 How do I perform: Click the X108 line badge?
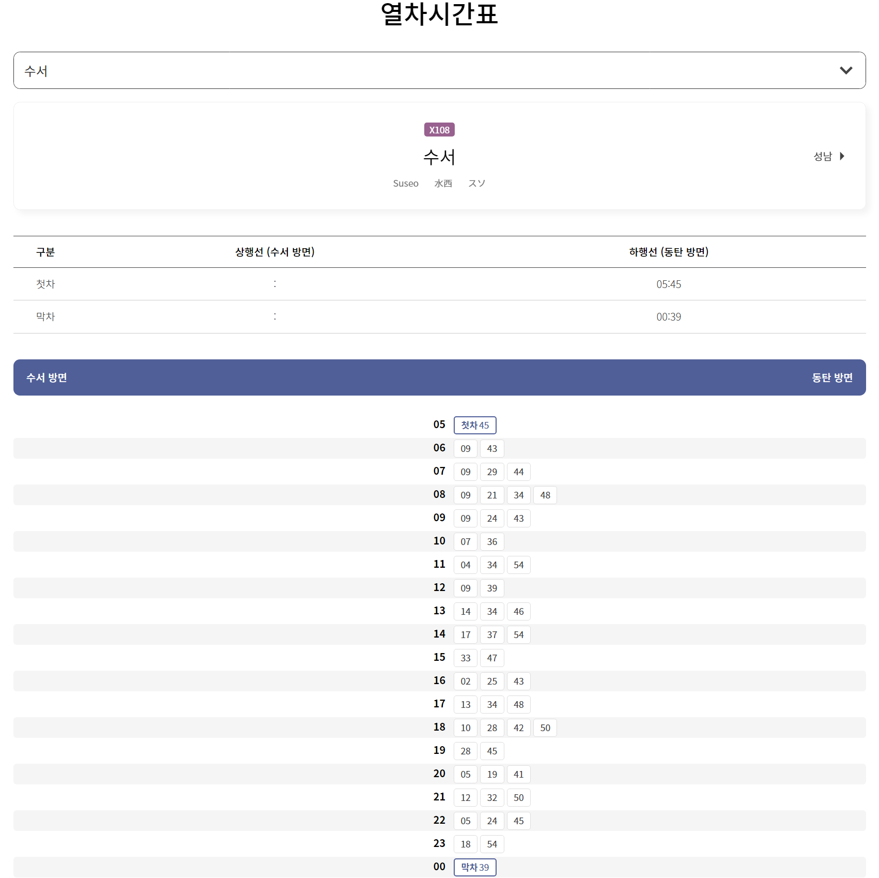point(439,130)
